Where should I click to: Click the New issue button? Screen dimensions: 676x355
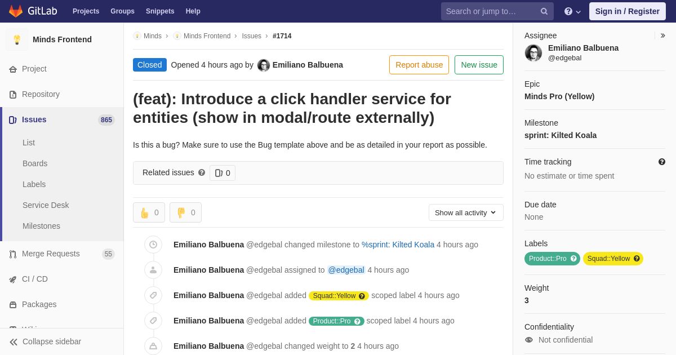click(479, 65)
